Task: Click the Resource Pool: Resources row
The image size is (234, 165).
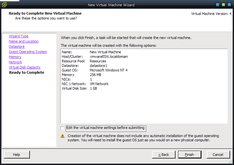Action: [x=84, y=61]
